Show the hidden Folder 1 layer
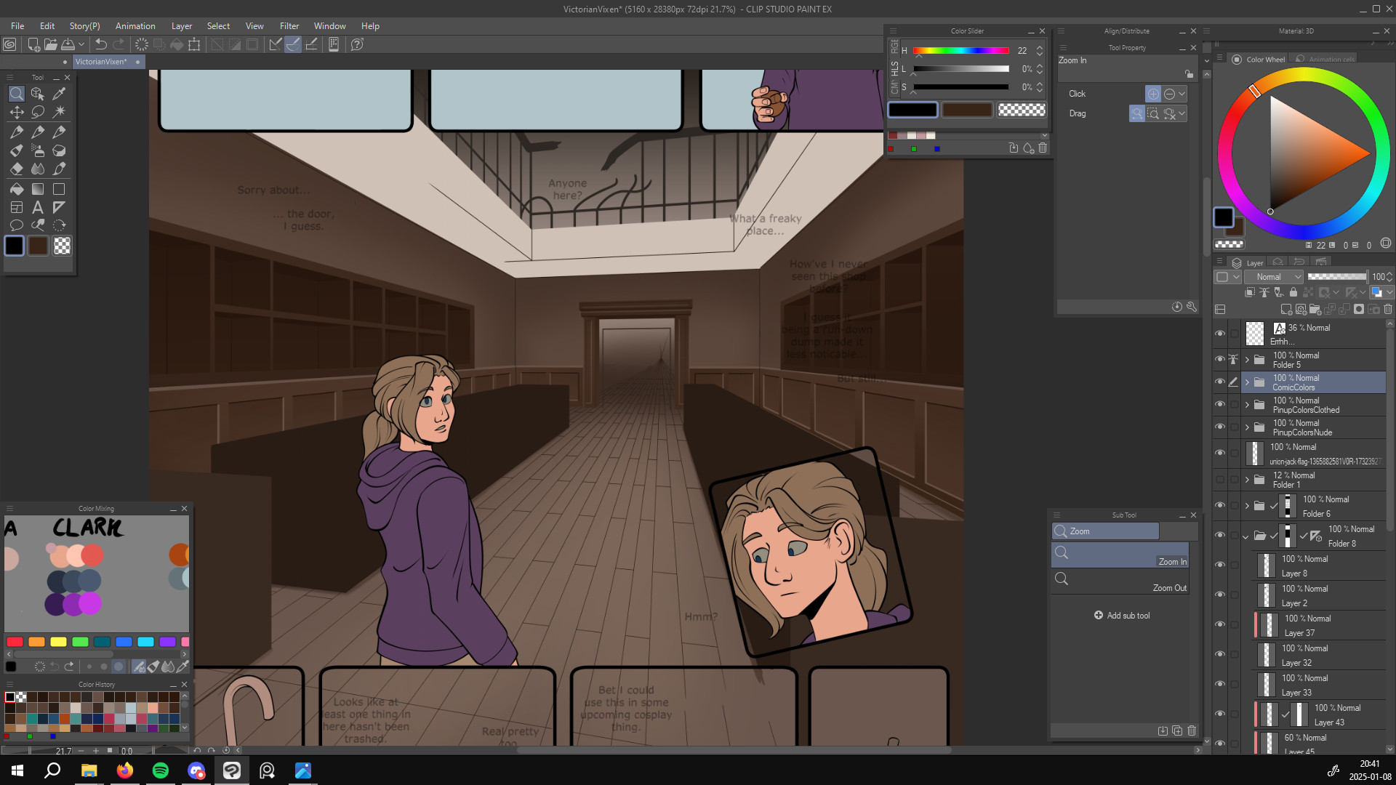 (1220, 480)
